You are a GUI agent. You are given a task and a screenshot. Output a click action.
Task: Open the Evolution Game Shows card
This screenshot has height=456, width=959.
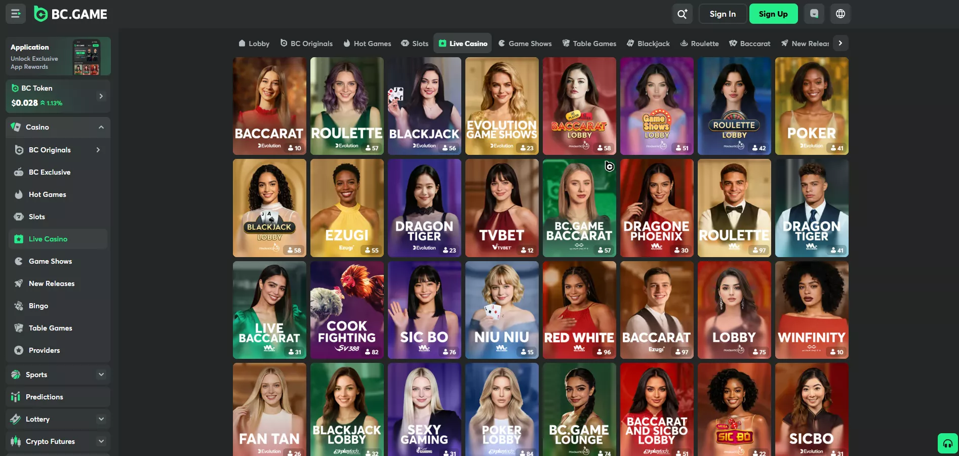502,106
